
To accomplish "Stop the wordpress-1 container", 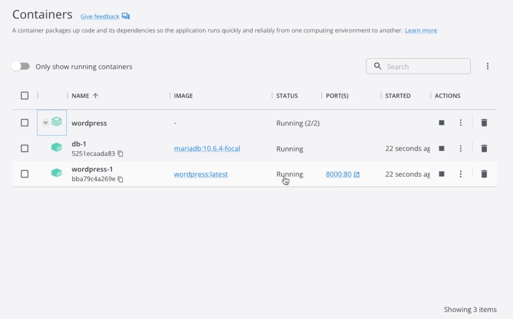I will tap(441, 174).
